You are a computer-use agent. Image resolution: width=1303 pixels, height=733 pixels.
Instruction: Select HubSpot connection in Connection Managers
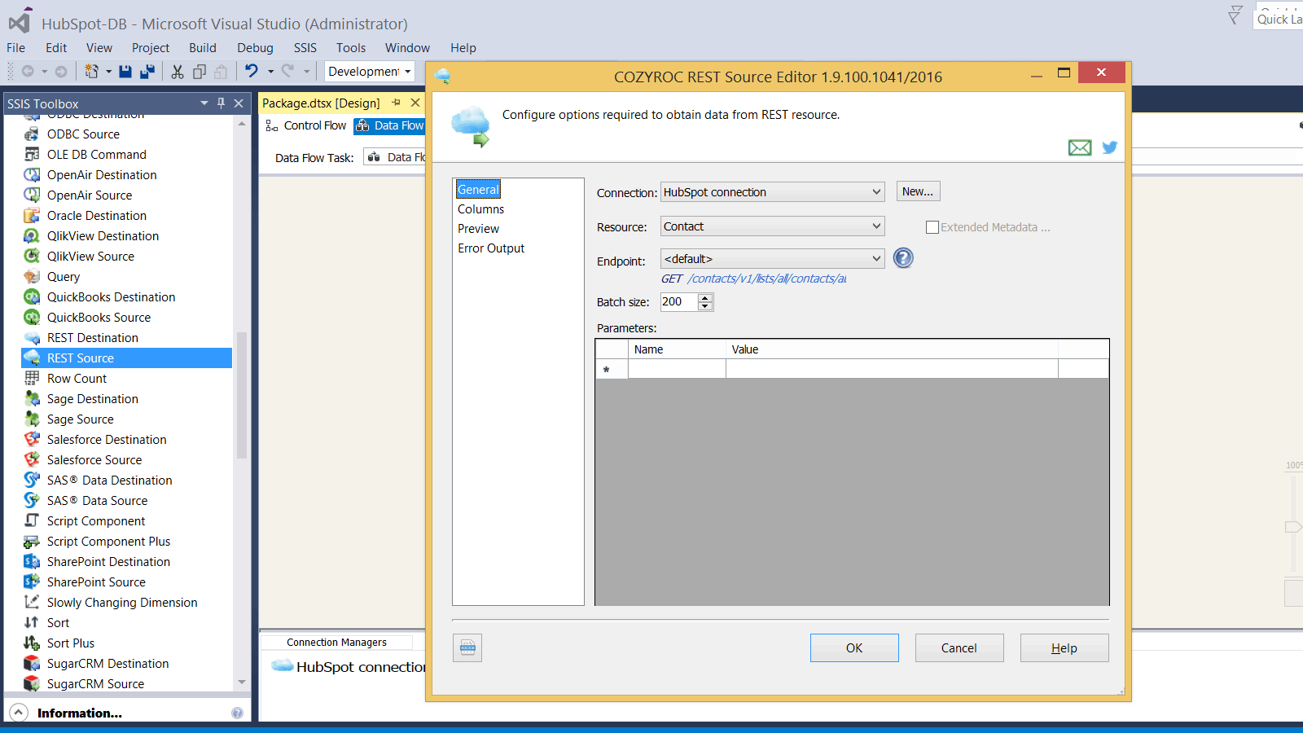tap(350, 666)
